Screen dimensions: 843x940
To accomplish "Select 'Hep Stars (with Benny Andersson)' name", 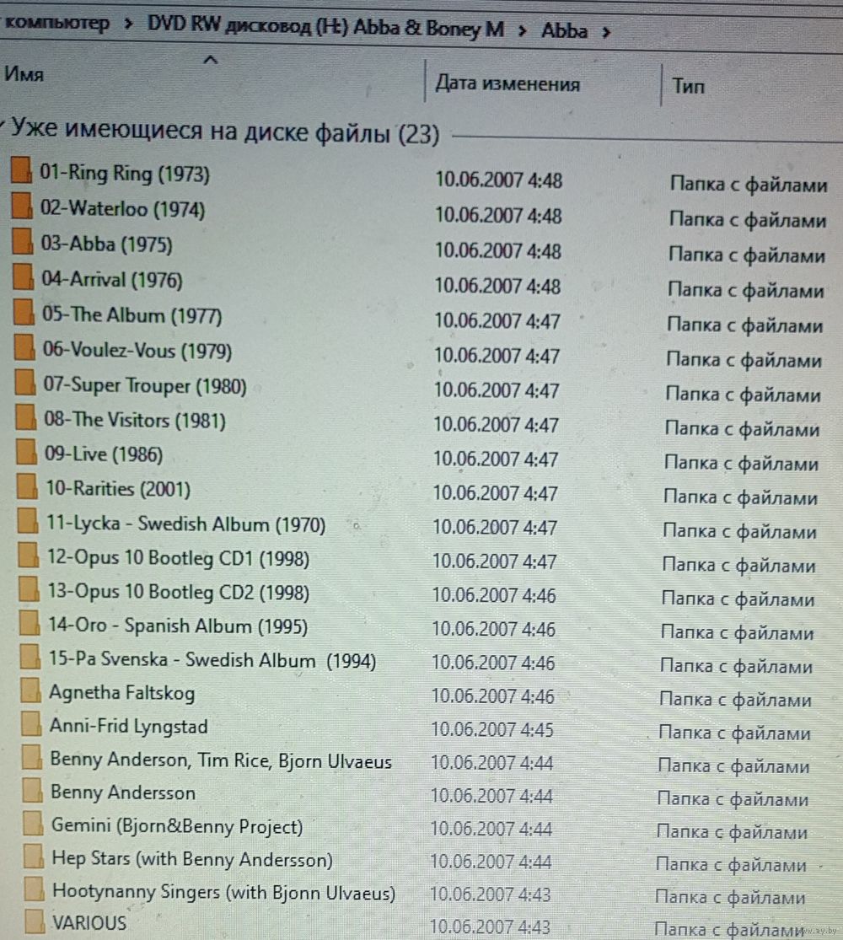I will click(192, 859).
